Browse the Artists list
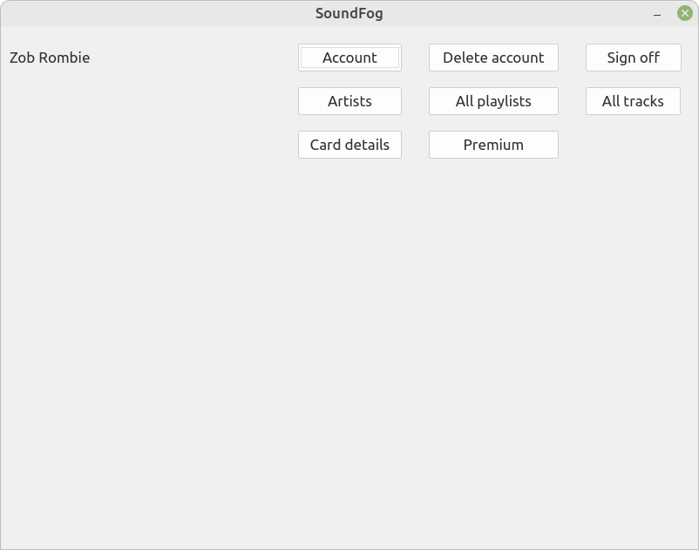This screenshot has width=699, height=550. (x=349, y=101)
